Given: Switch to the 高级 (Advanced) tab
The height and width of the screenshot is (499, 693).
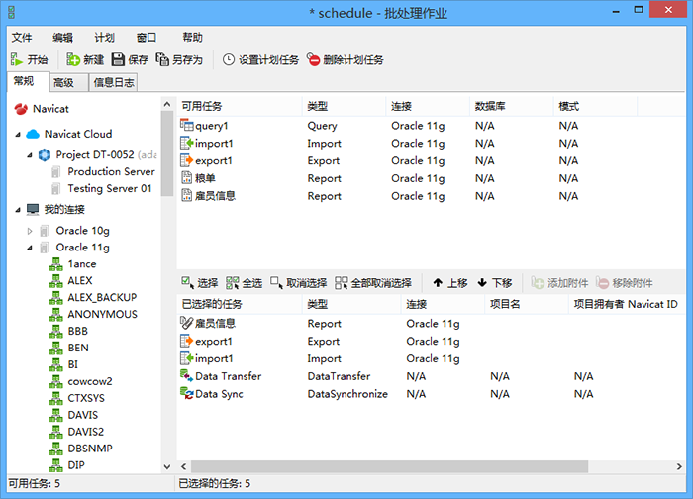Looking at the screenshot, I should [x=68, y=82].
